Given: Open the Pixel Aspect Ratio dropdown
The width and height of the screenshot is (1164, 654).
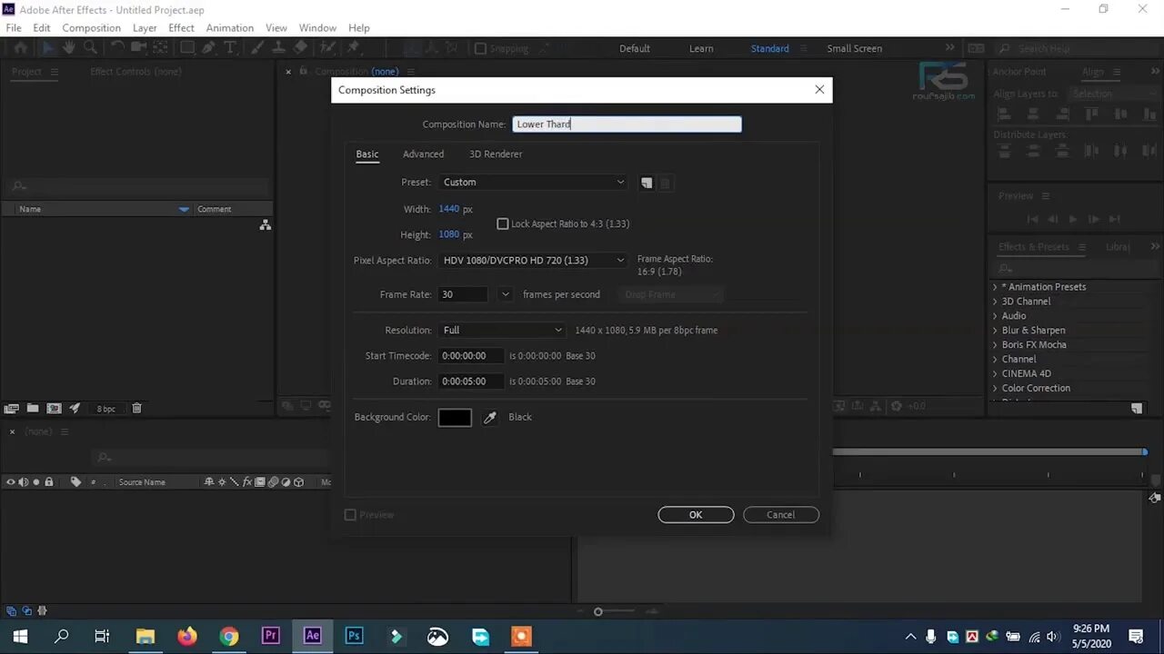Looking at the screenshot, I should (534, 261).
